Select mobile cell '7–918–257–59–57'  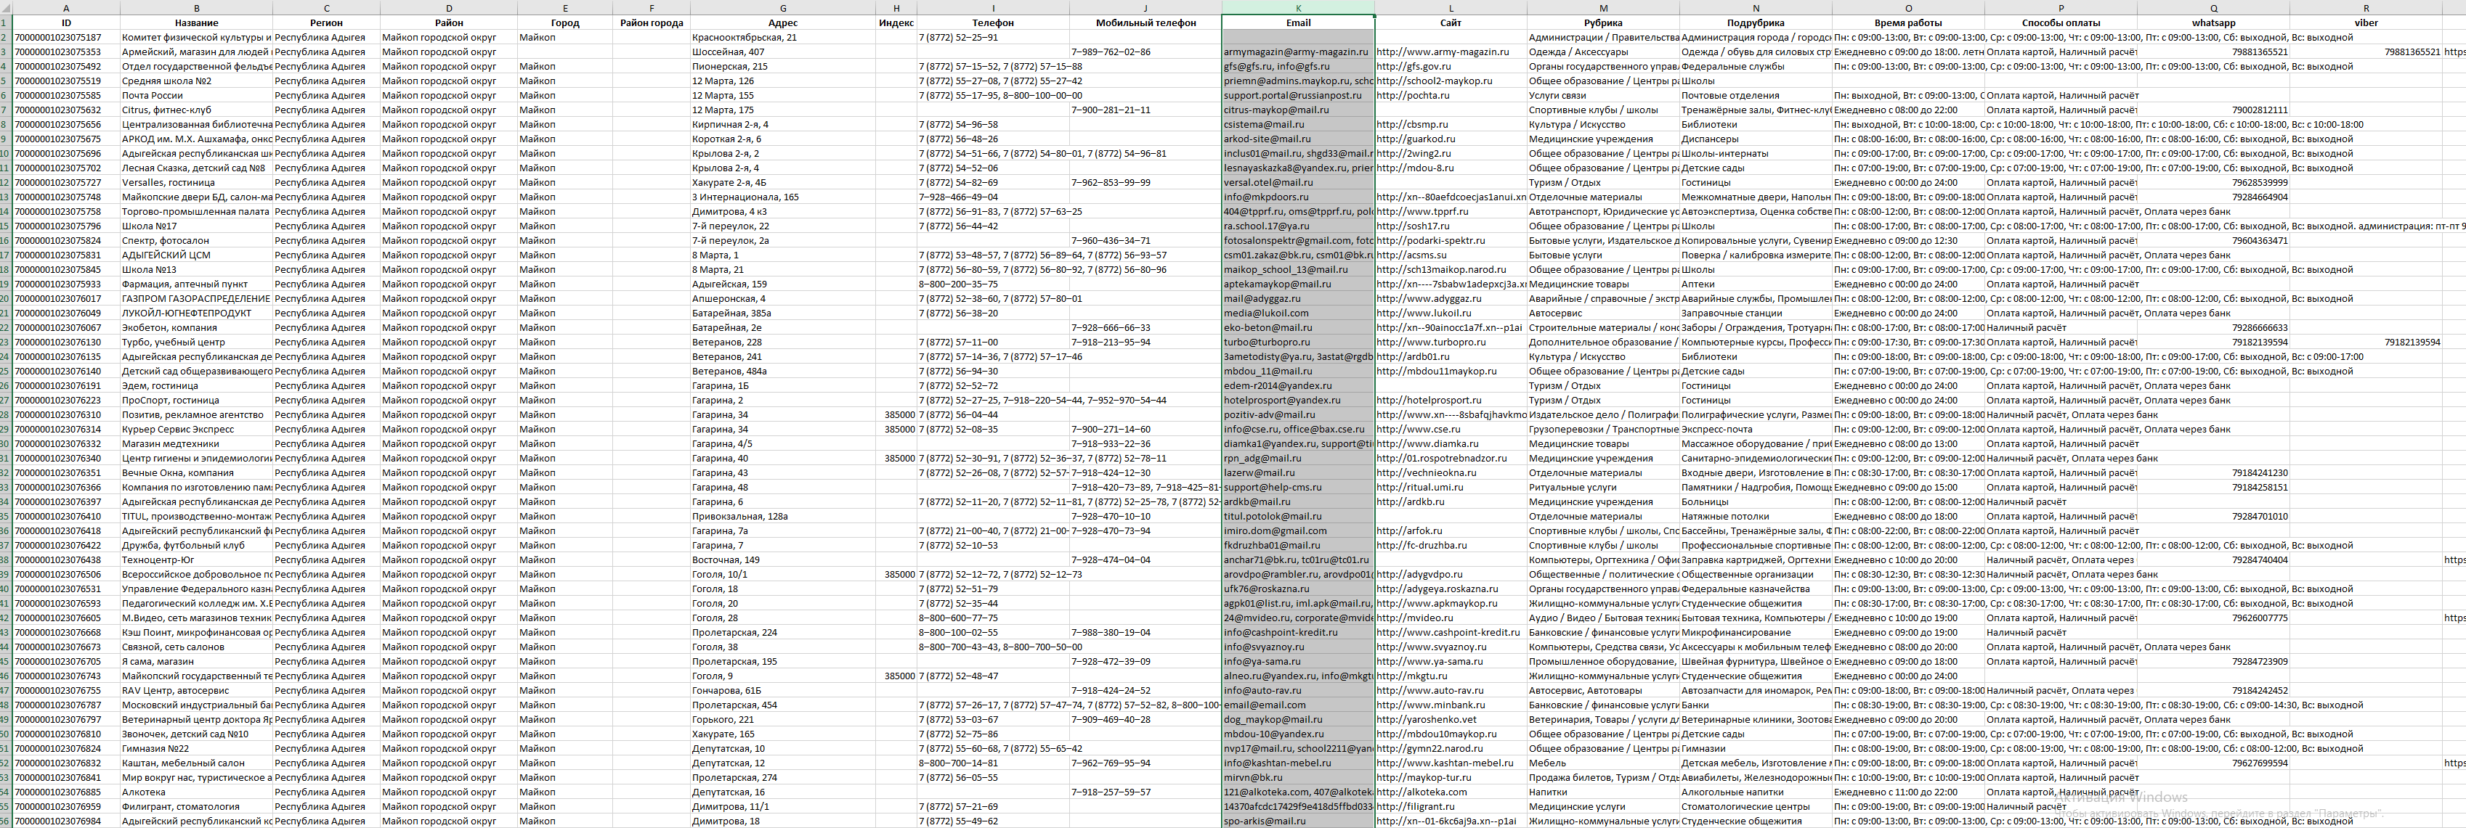(1145, 792)
